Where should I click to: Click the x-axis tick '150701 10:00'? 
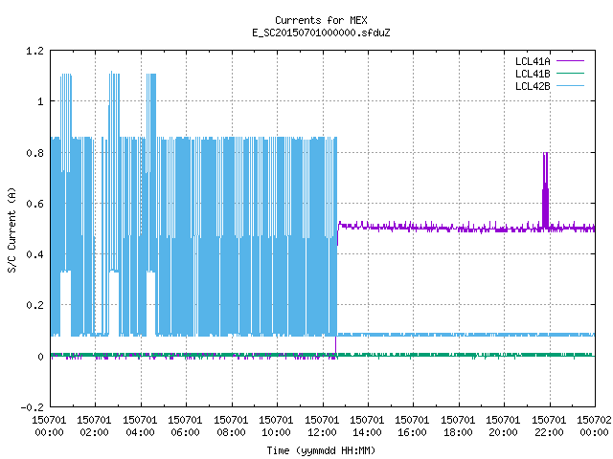coord(277,426)
